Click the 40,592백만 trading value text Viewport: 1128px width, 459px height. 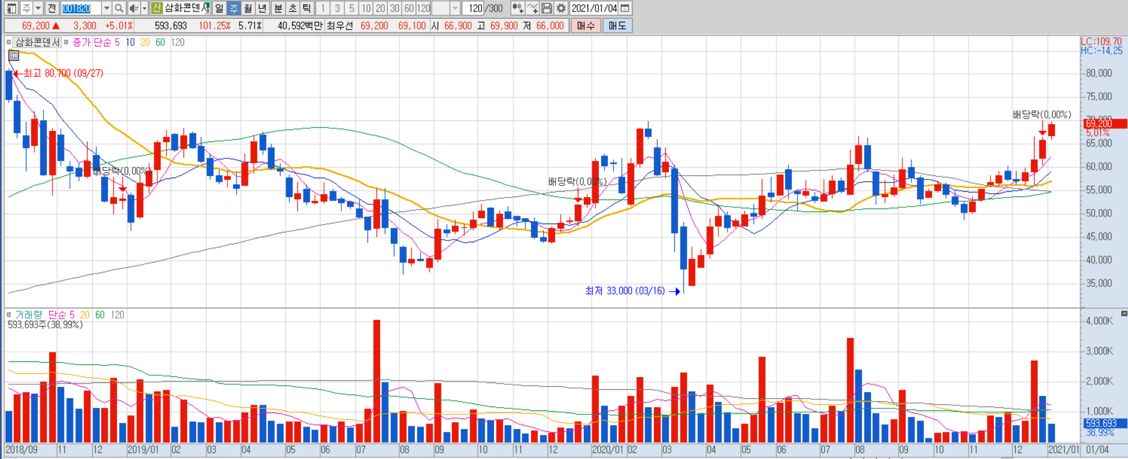point(300,26)
